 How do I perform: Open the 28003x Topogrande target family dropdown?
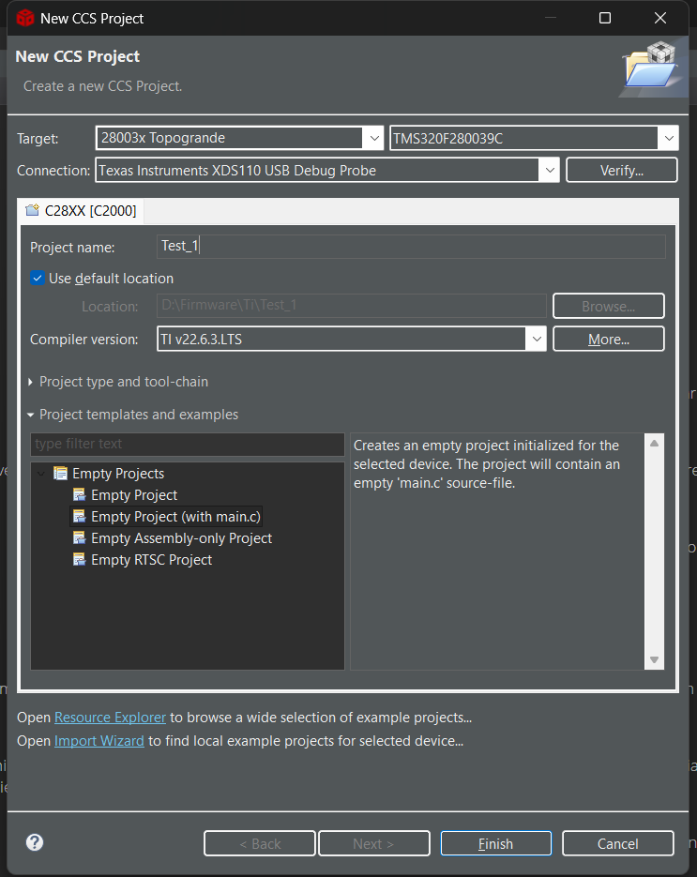[374, 138]
